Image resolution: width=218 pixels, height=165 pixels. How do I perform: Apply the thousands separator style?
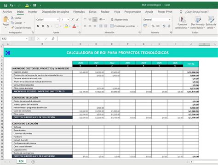pyautogui.click(x=158, y=26)
